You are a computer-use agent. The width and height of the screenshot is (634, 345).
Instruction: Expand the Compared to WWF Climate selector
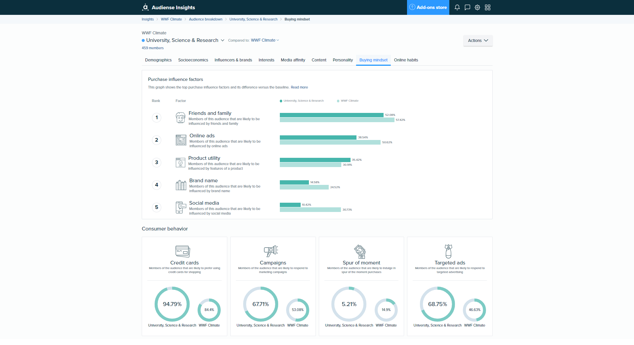click(264, 40)
